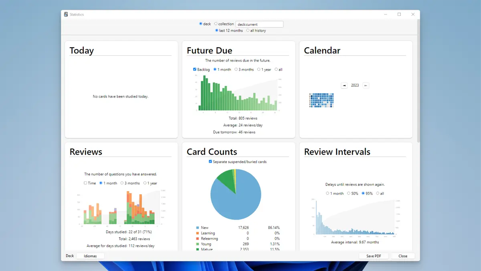The height and width of the screenshot is (271, 481).
Task: Select the 3 months range in Reviews
Action: [x=122, y=183]
